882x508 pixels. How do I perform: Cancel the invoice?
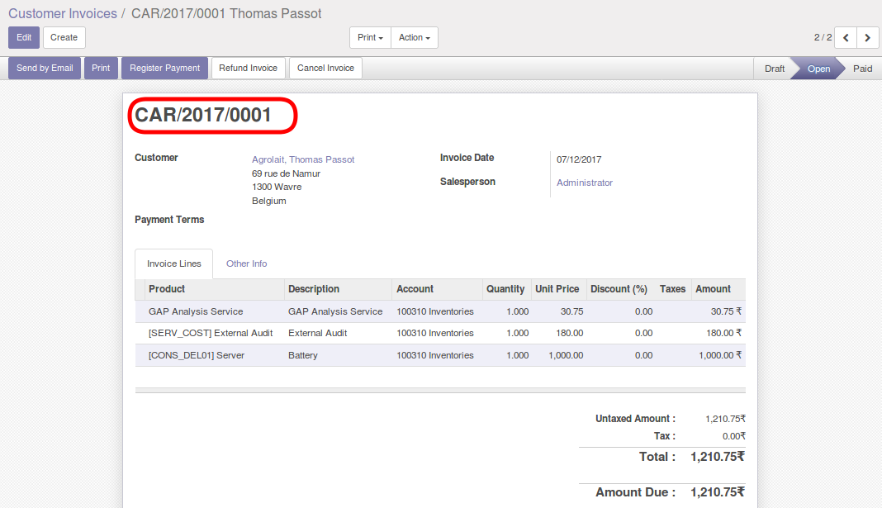[325, 69]
